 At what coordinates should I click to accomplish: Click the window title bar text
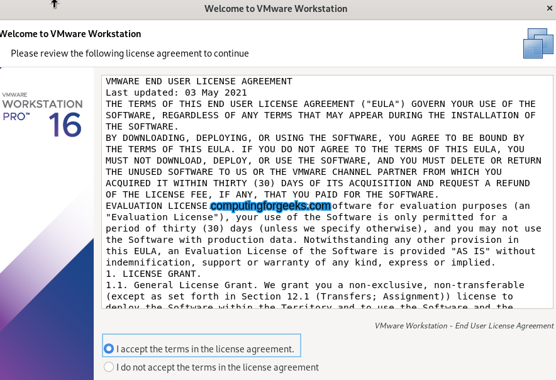(x=275, y=9)
